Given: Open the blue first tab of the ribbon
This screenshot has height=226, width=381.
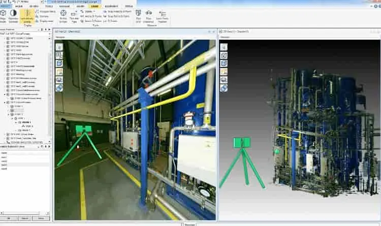Looking at the screenshot, I should (x=6, y=6).
